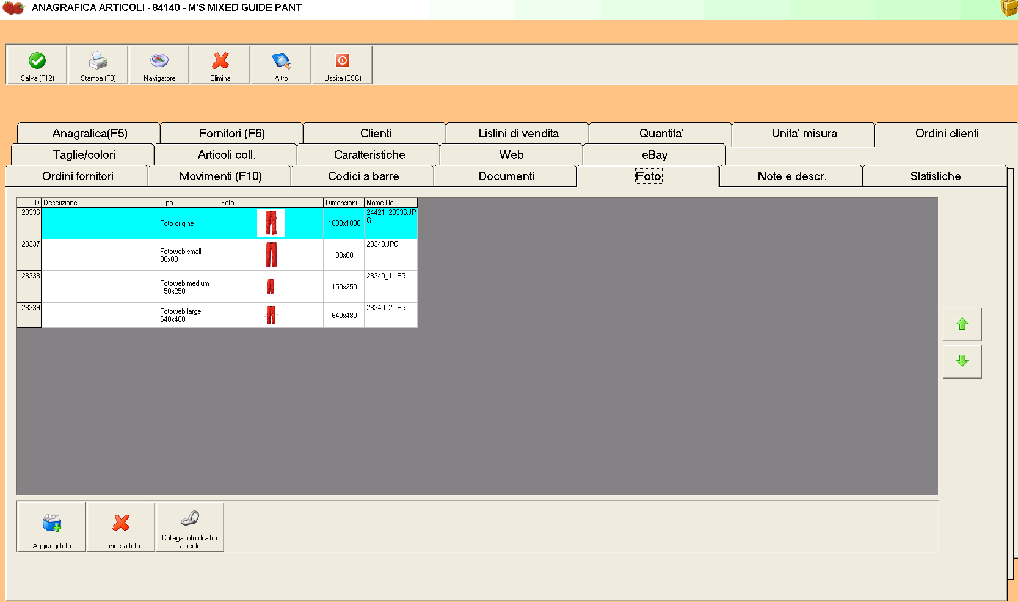Switch to the Statistiche tab
The width and height of the screenshot is (1018, 602).
click(935, 176)
